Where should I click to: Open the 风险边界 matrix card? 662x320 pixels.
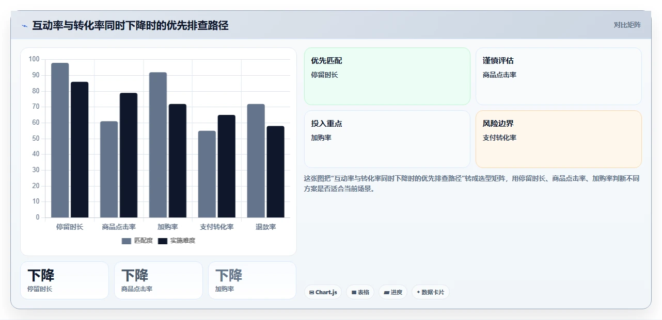(x=559, y=139)
